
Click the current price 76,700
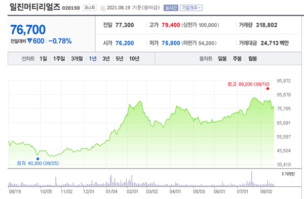[x=28, y=30]
